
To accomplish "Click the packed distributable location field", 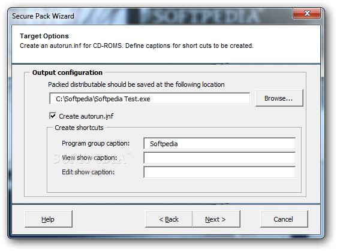I will [149, 99].
